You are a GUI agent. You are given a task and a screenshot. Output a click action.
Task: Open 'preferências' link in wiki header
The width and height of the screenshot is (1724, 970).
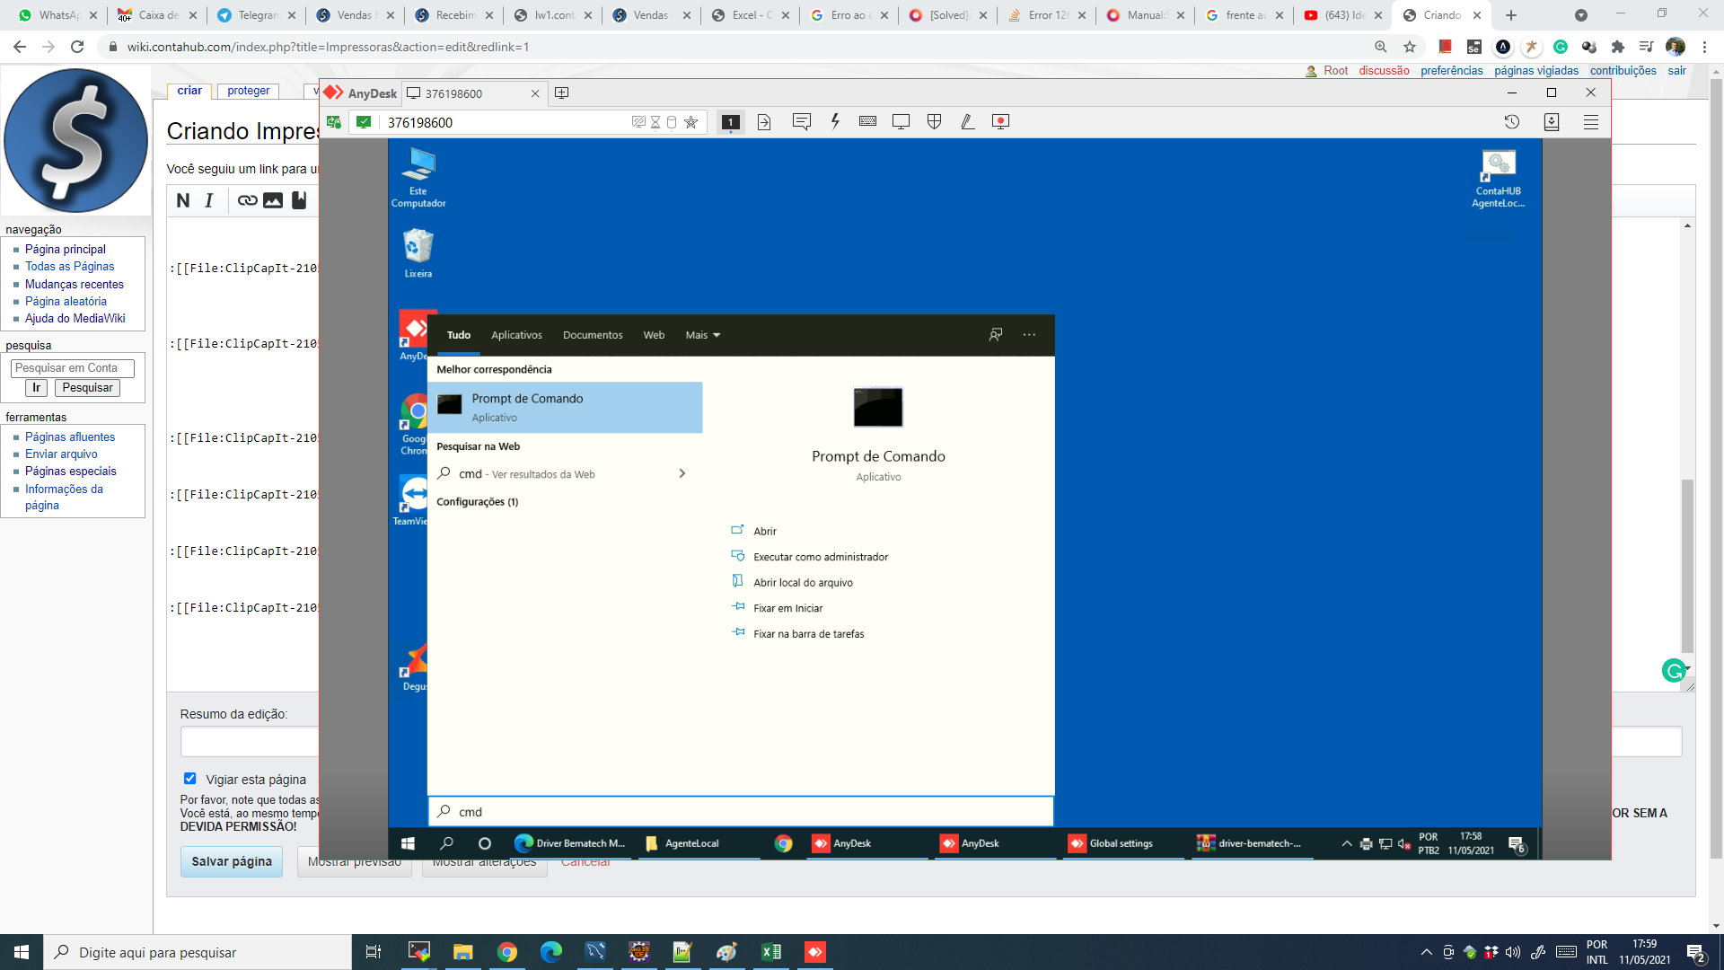click(x=1451, y=71)
